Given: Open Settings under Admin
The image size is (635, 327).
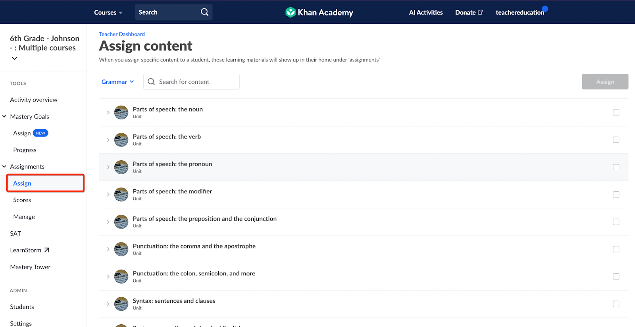Looking at the screenshot, I should pos(21,323).
